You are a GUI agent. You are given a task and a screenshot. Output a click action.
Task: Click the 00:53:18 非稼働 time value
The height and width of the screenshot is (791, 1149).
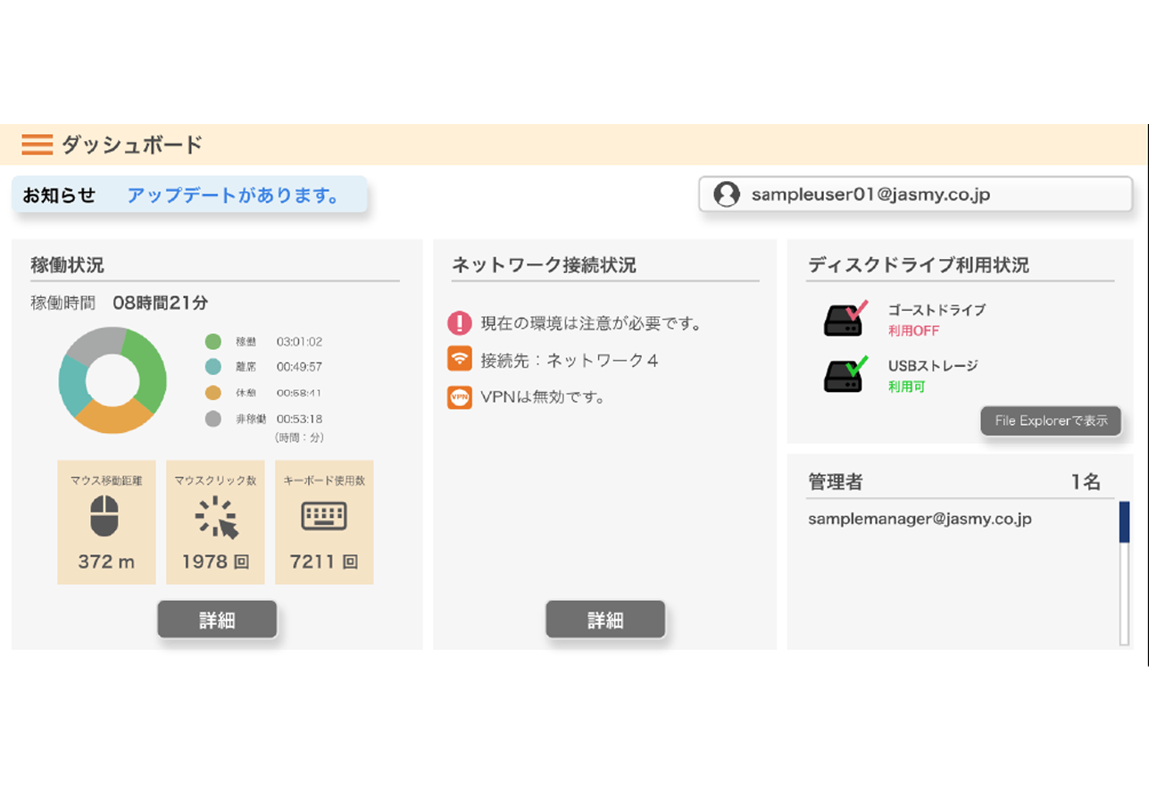pos(299,419)
